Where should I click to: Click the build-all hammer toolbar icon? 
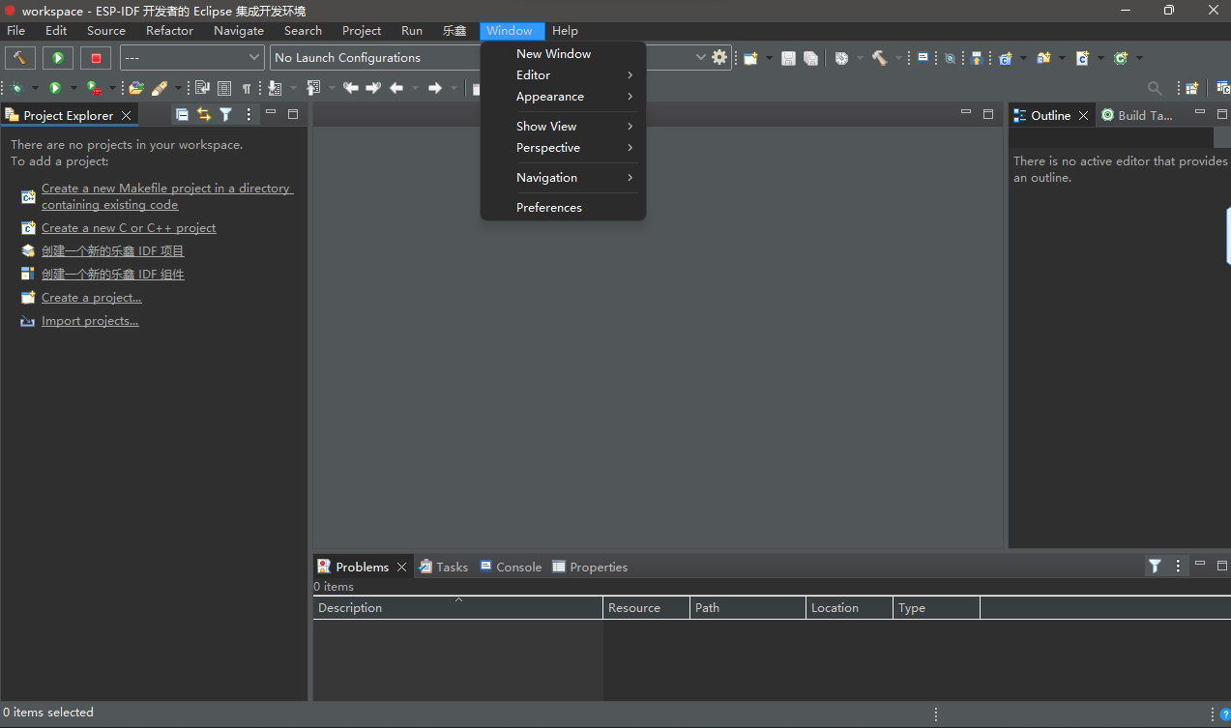click(879, 58)
